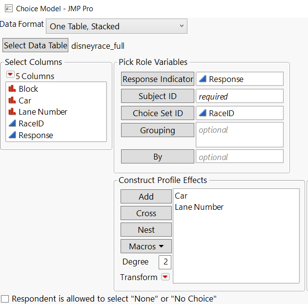Click the red triangle beside 5 Columns
The height and width of the screenshot is (304, 308).
pos(10,76)
